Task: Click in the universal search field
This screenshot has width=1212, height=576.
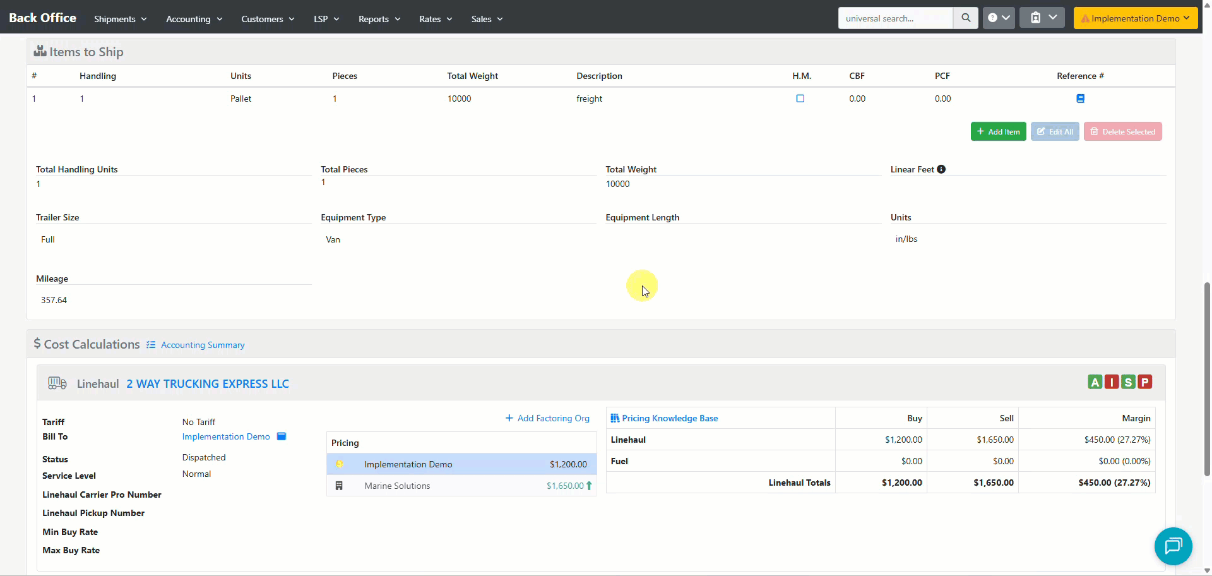Action: (894, 18)
